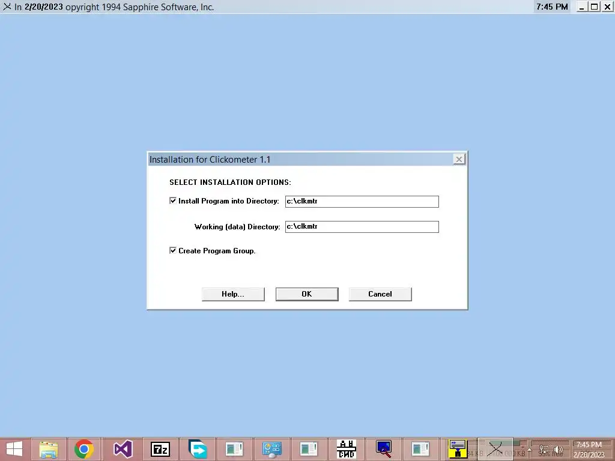Image resolution: width=615 pixels, height=461 pixels.
Task: Open the blue arrow app taskbar icon
Action: (198, 449)
